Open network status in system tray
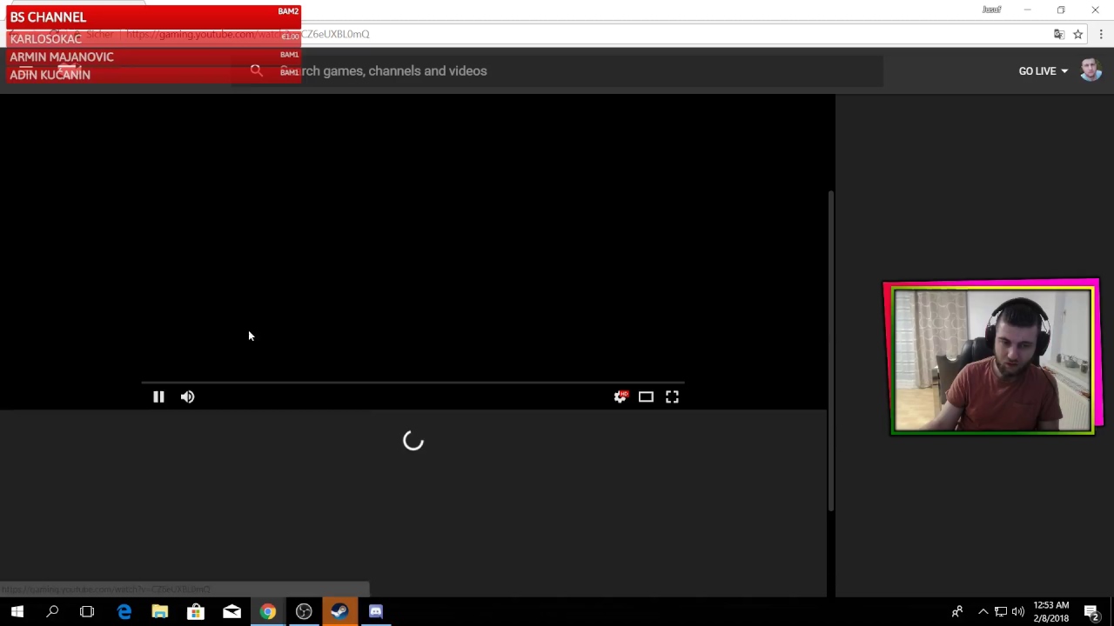 pyautogui.click(x=1001, y=612)
